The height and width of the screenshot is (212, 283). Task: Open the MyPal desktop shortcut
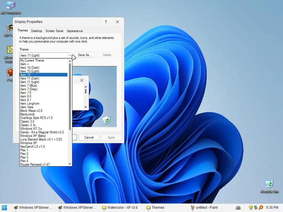9,31
